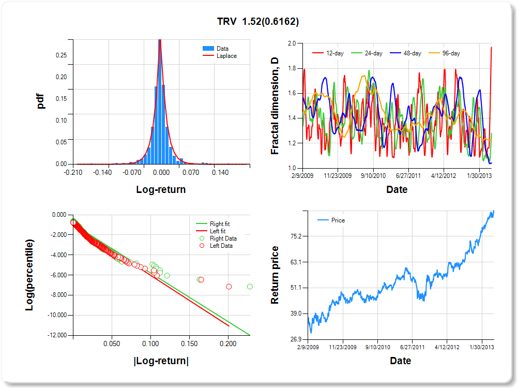Select the 48-day legend entry

[405, 53]
